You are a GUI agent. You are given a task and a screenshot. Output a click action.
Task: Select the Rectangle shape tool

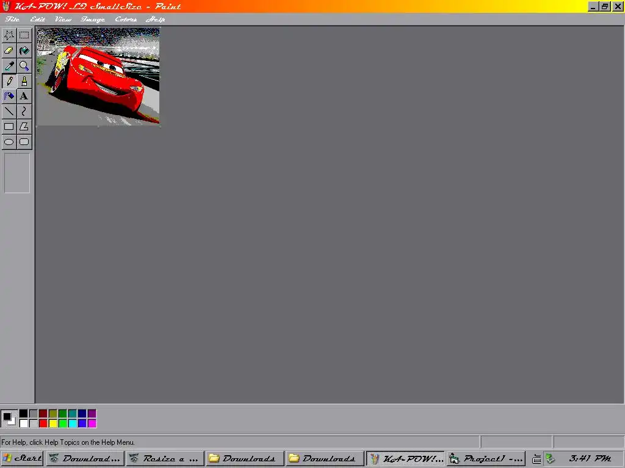tap(9, 127)
